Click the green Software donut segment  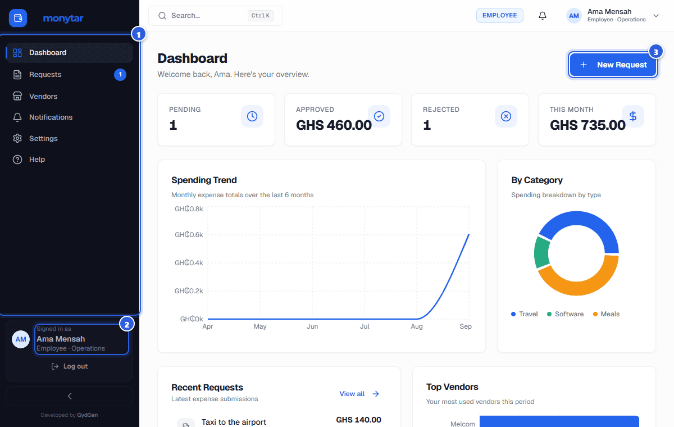click(541, 252)
